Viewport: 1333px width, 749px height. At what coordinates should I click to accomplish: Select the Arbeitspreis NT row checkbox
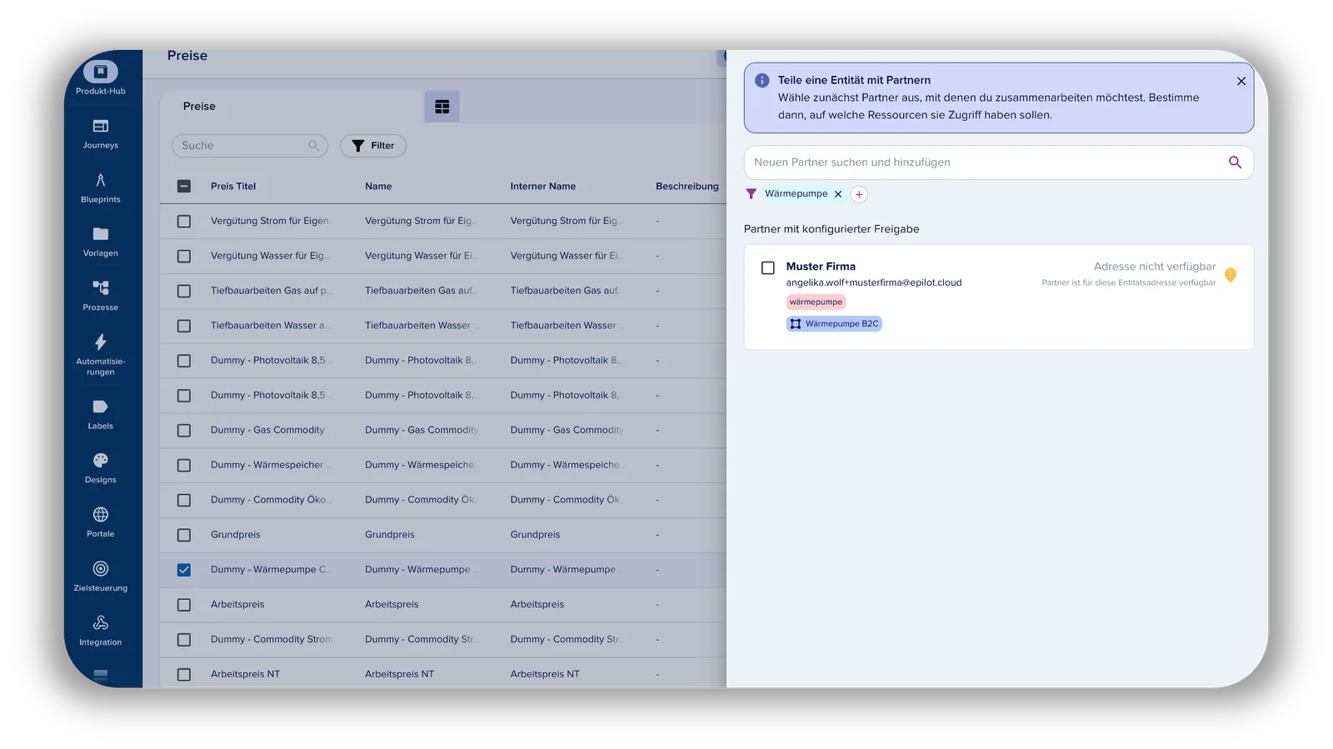(184, 675)
